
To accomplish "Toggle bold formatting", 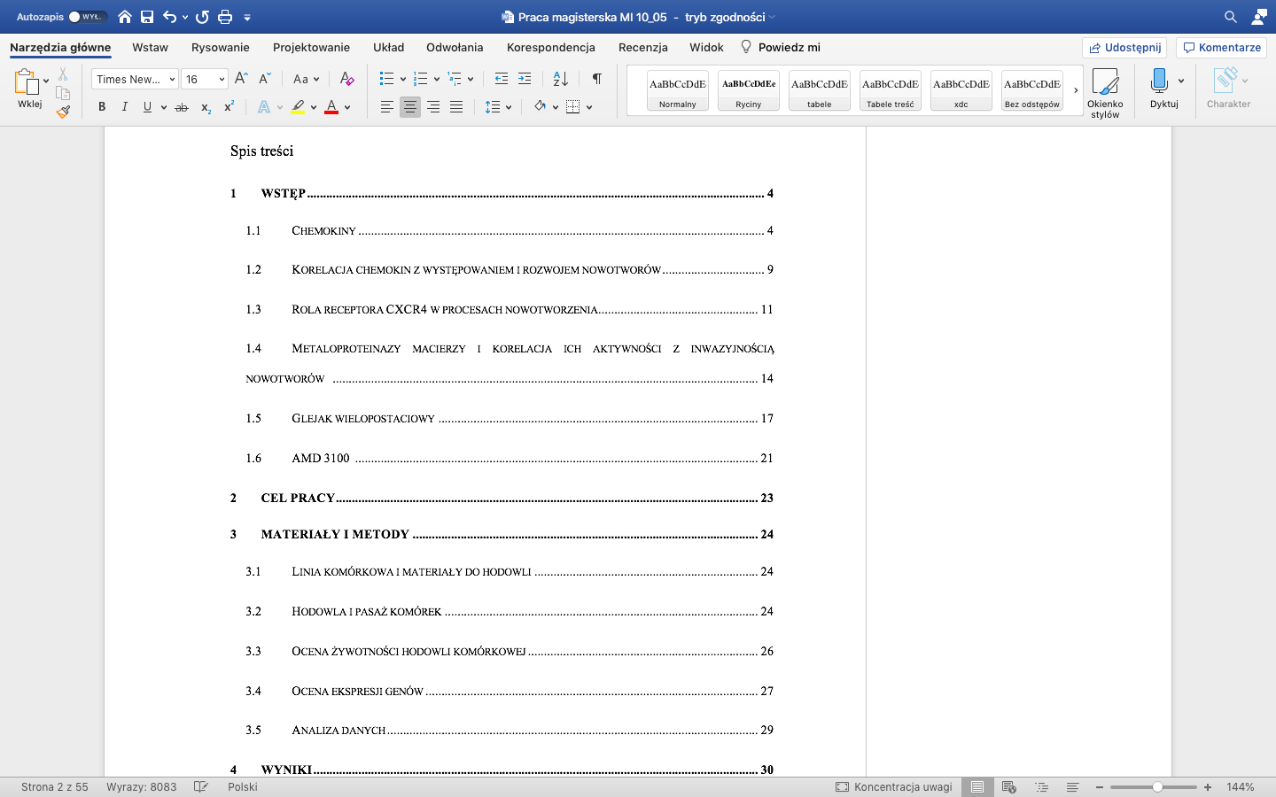I will point(102,107).
